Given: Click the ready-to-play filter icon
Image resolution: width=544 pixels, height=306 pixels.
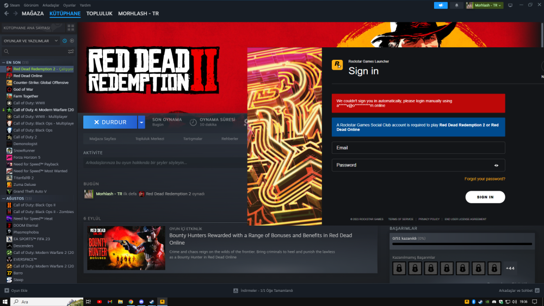Looking at the screenshot, I should tap(72, 41).
